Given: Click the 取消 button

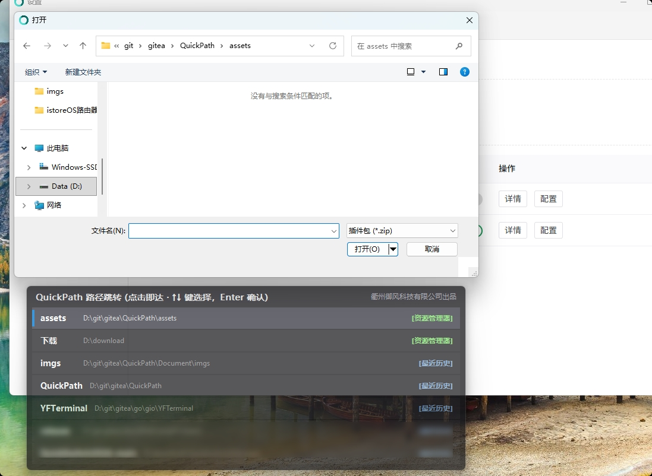Looking at the screenshot, I should (x=432, y=249).
